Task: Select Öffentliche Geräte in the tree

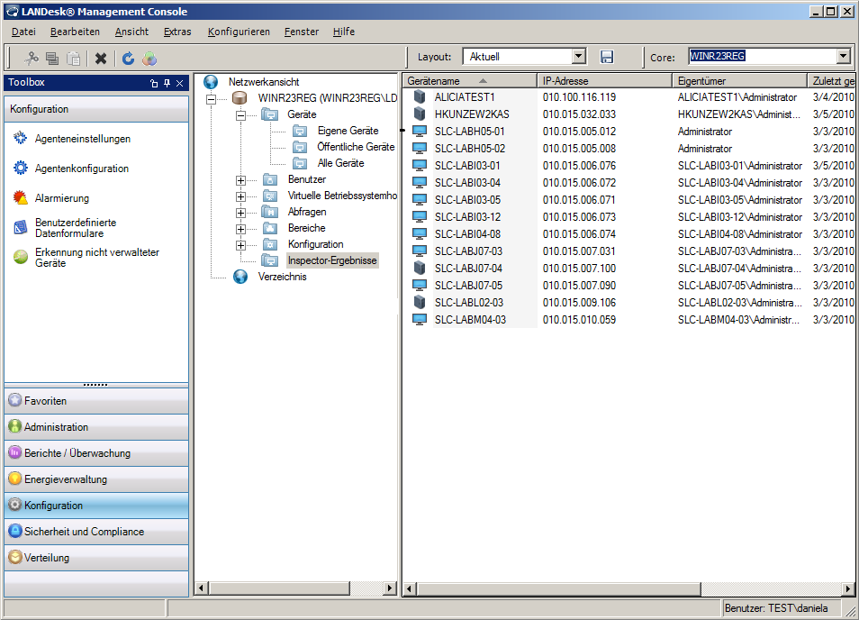Action: point(356,147)
